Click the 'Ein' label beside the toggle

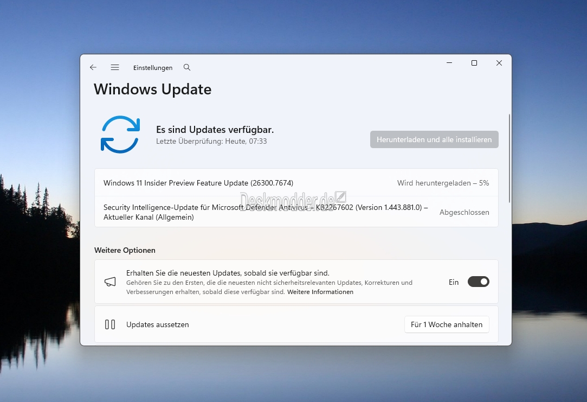454,282
